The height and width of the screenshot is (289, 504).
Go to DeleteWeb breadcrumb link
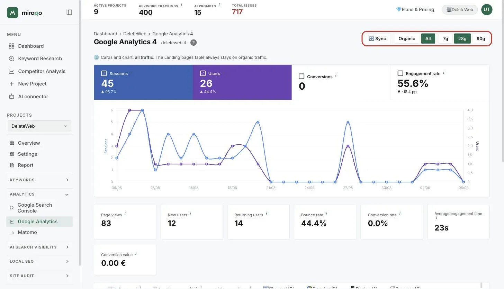[135, 34]
